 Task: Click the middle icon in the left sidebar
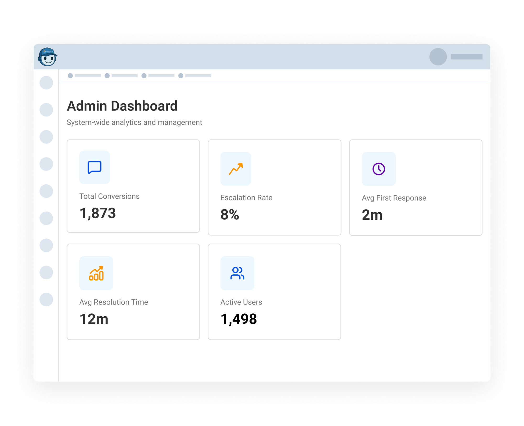tap(46, 190)
